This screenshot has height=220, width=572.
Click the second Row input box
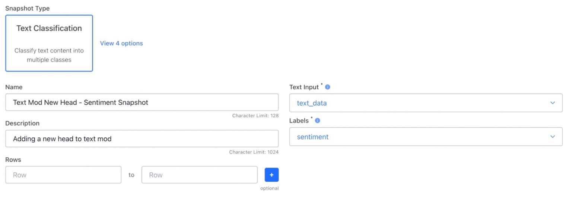tap(200, 175)
